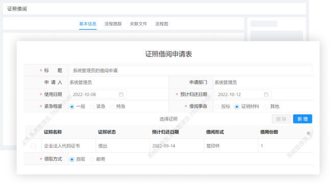
Task: Choose 邮寄 pickup method
Action: point(92,159)
